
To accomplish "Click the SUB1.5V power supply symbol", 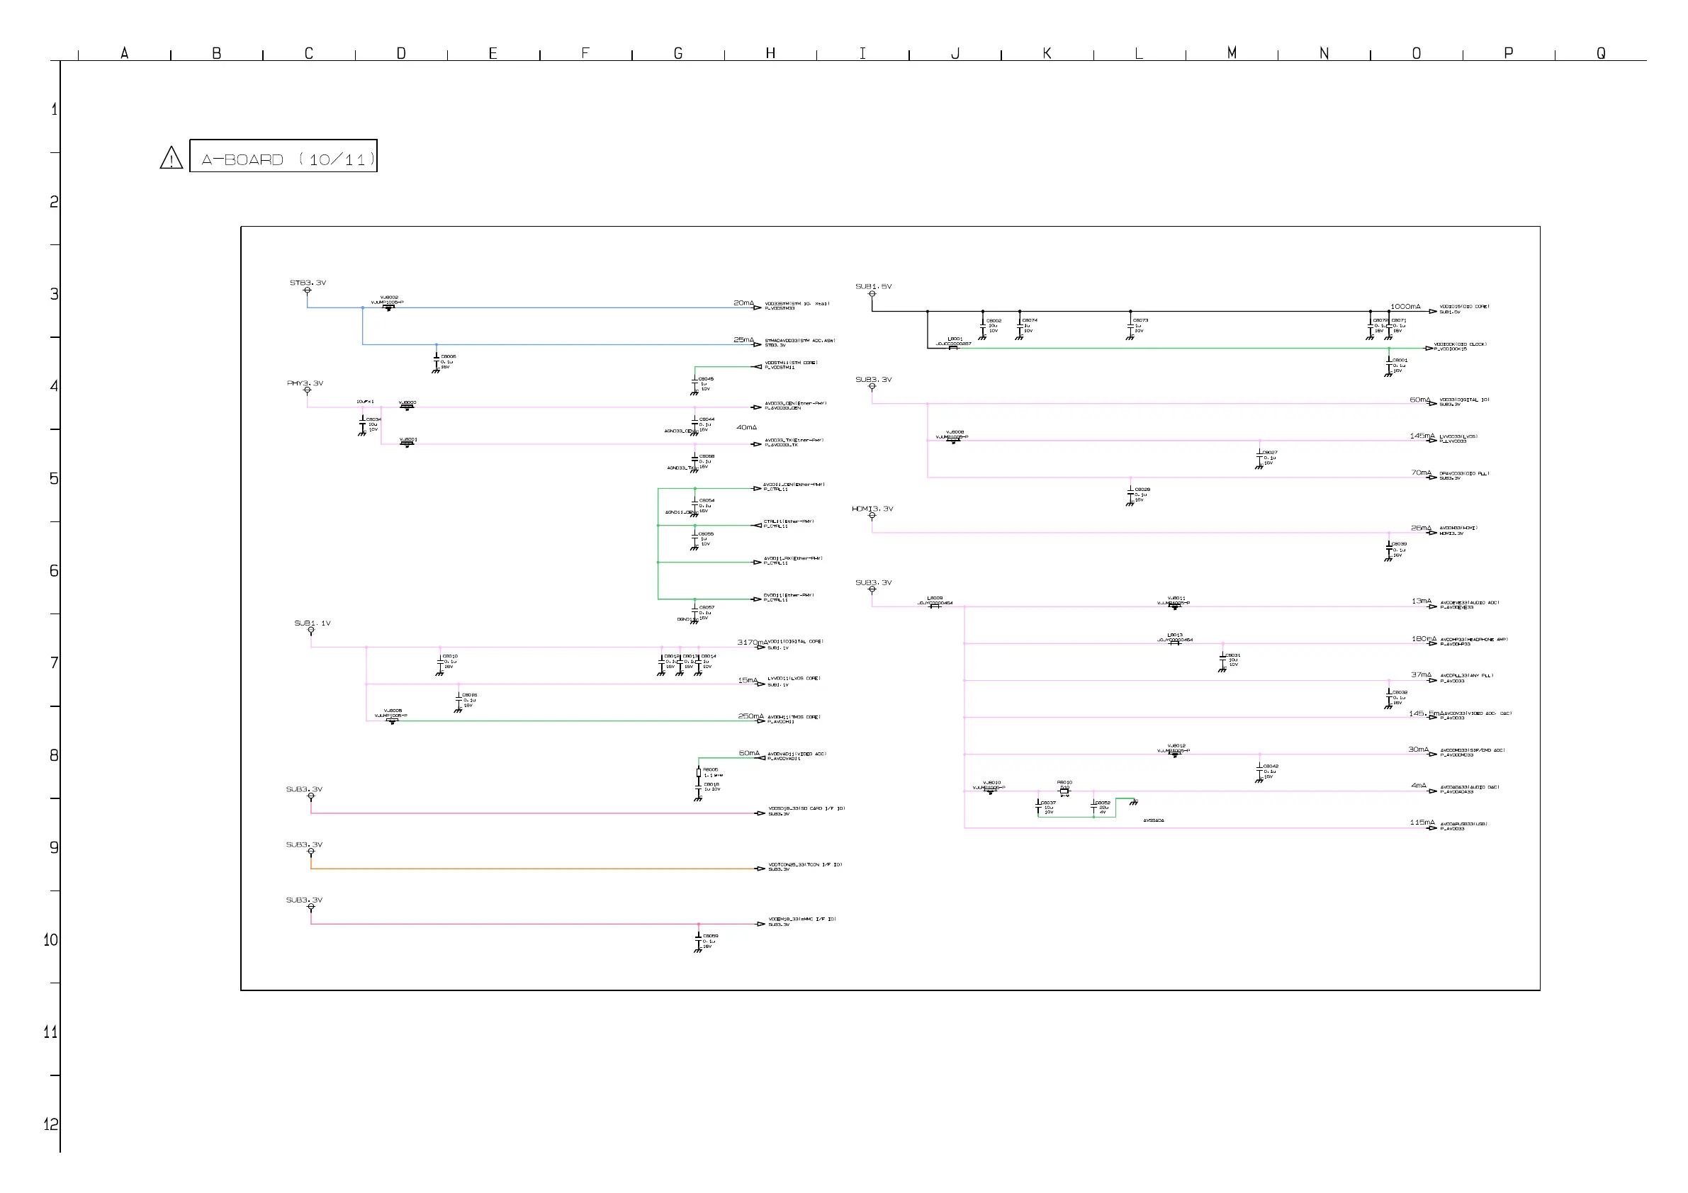I will coord(872,294).
